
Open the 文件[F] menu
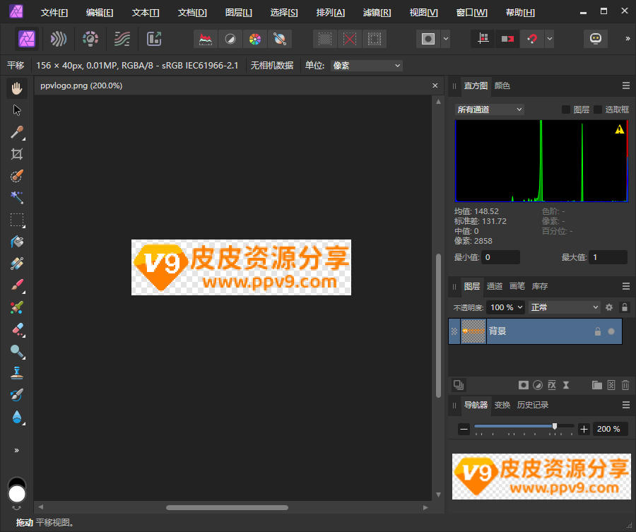(54, 13)
